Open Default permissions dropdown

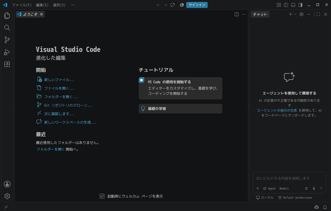point(295,198)
